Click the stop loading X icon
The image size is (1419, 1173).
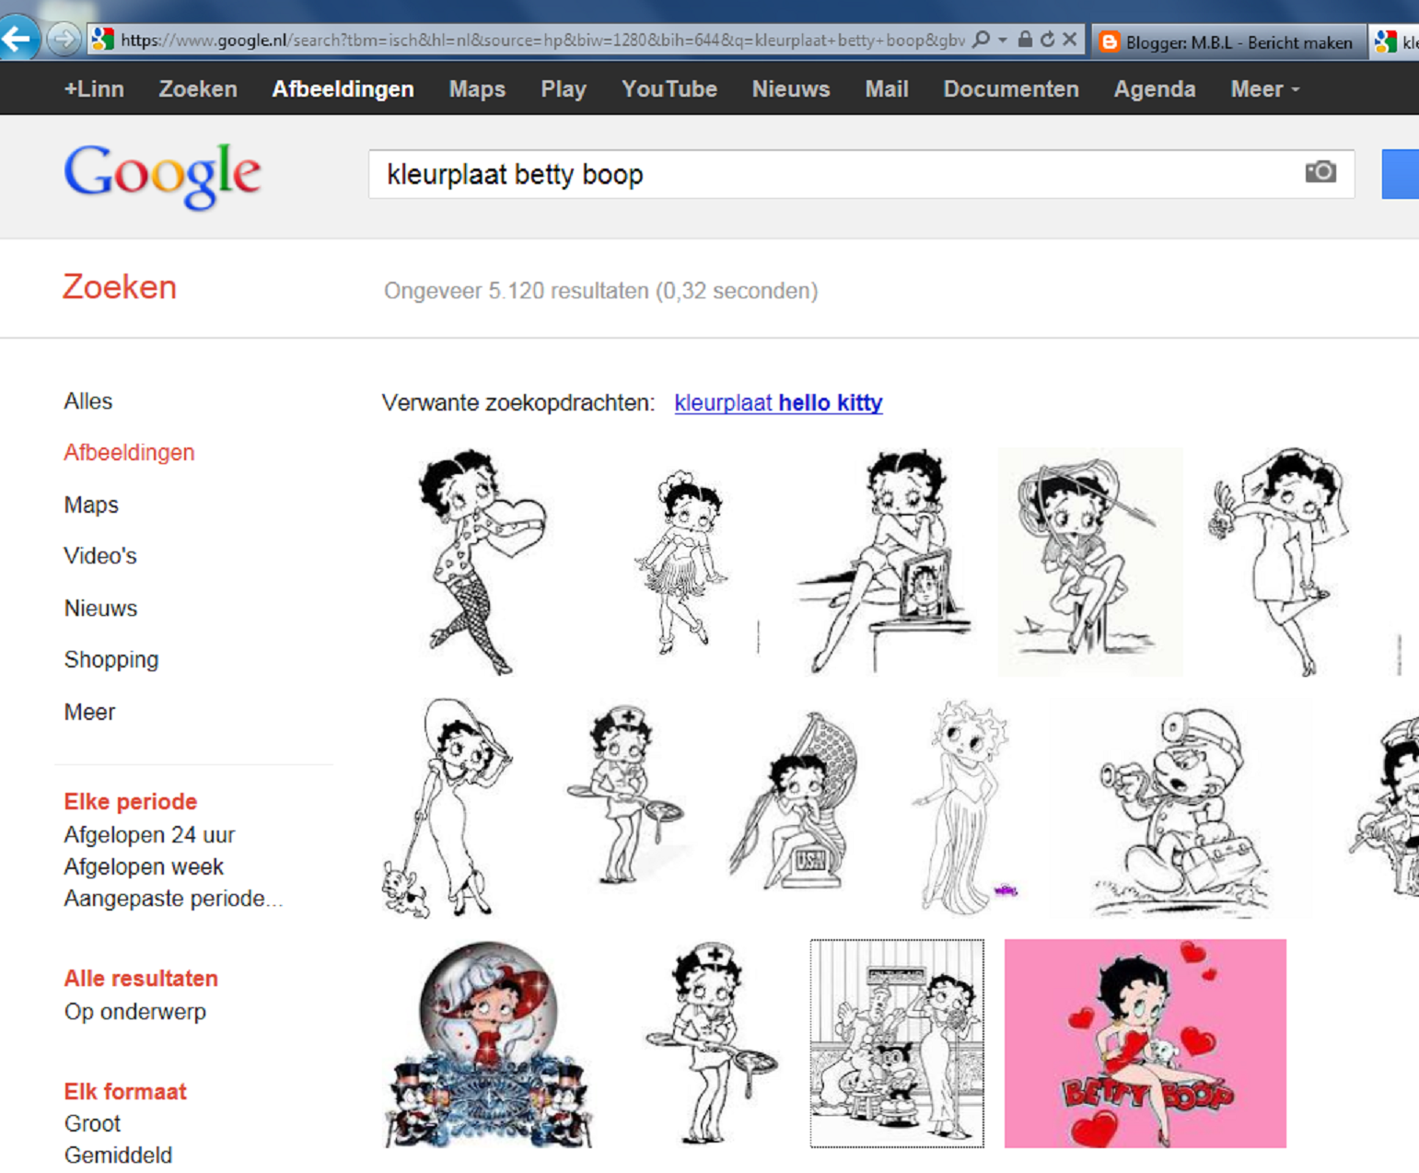[1069, 40]
